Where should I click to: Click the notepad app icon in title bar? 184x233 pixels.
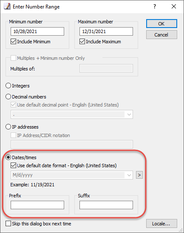(7, 6)
